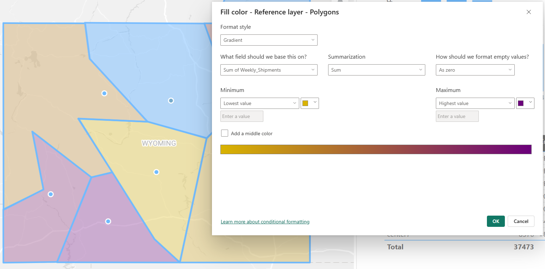Image resolution: width=545 pixels, height=269 pixels.
Task: Open the Minimum 'Lowest value' dropdown
Action: tap(259, 103)
